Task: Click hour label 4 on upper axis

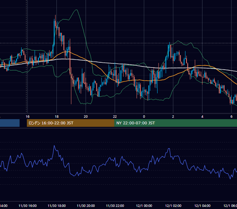Action: 202,117
